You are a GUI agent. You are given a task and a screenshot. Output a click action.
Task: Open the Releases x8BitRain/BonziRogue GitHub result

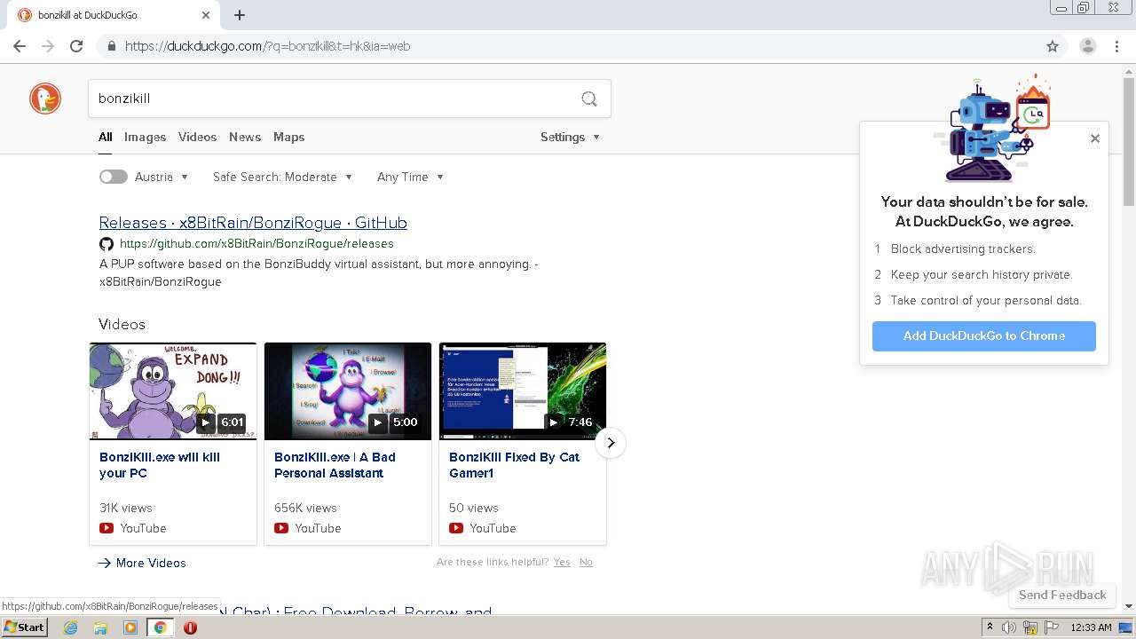(x=253, y=223)
